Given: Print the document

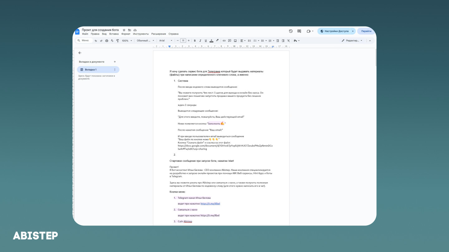Looking at the screenshot, I should pos(107,41).
